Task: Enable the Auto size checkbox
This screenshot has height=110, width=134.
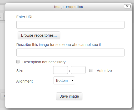Action: tap(91, 70)
